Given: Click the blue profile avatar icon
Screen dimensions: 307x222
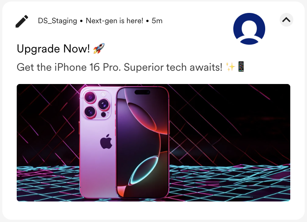Looking at the screenshot, I should [249, 29].
